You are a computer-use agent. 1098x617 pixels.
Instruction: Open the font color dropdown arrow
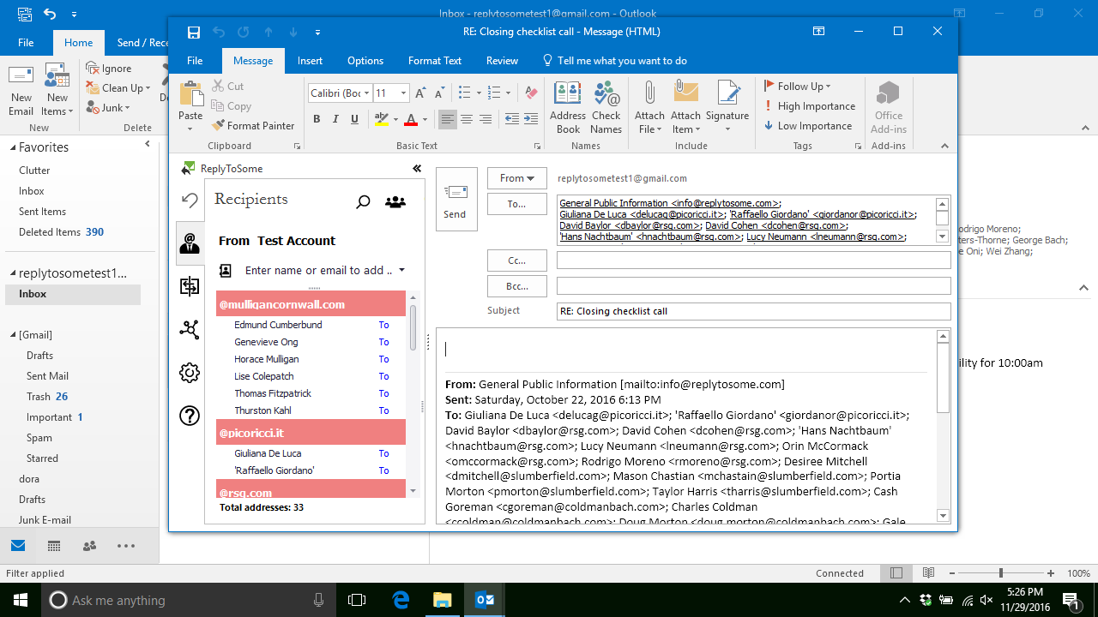click(426, 119)
